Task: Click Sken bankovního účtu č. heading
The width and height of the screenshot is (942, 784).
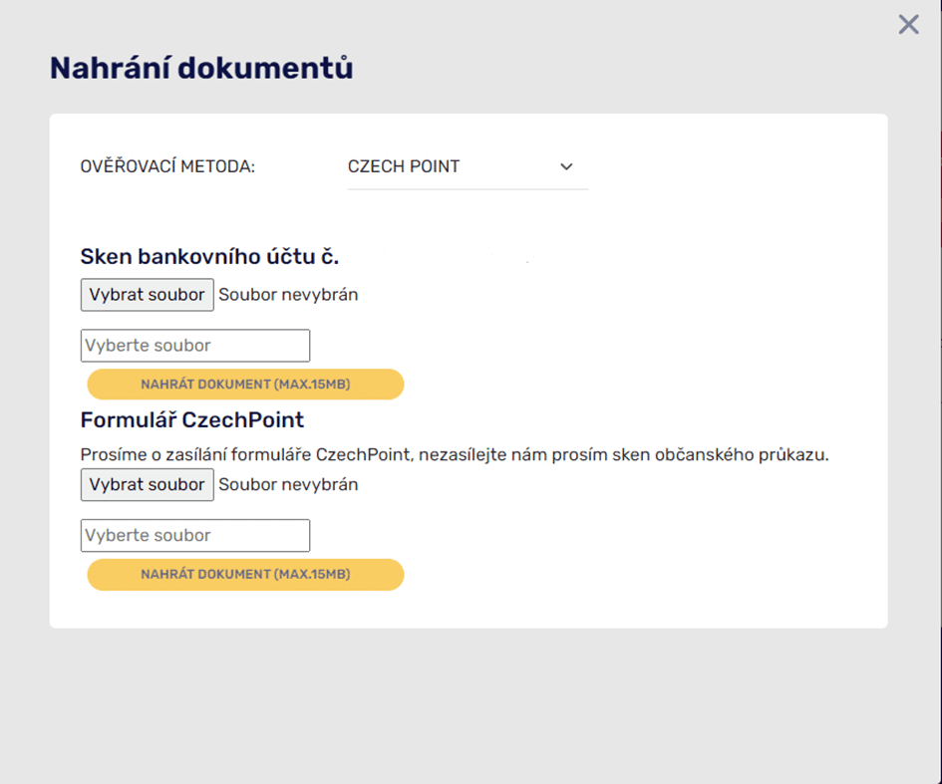Action: point(209,256)
